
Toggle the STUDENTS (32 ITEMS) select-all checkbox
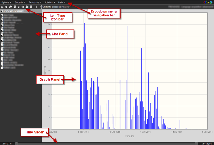click(2, 11)
